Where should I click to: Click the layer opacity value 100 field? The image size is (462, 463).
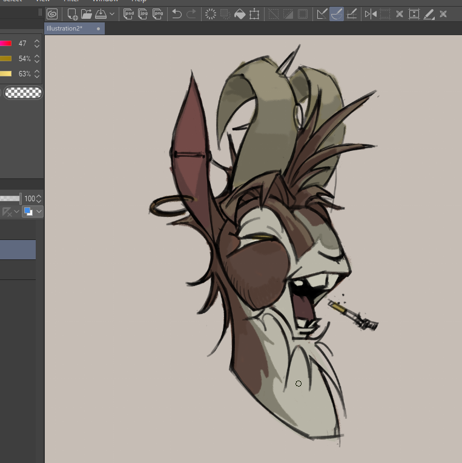point(30,198)
